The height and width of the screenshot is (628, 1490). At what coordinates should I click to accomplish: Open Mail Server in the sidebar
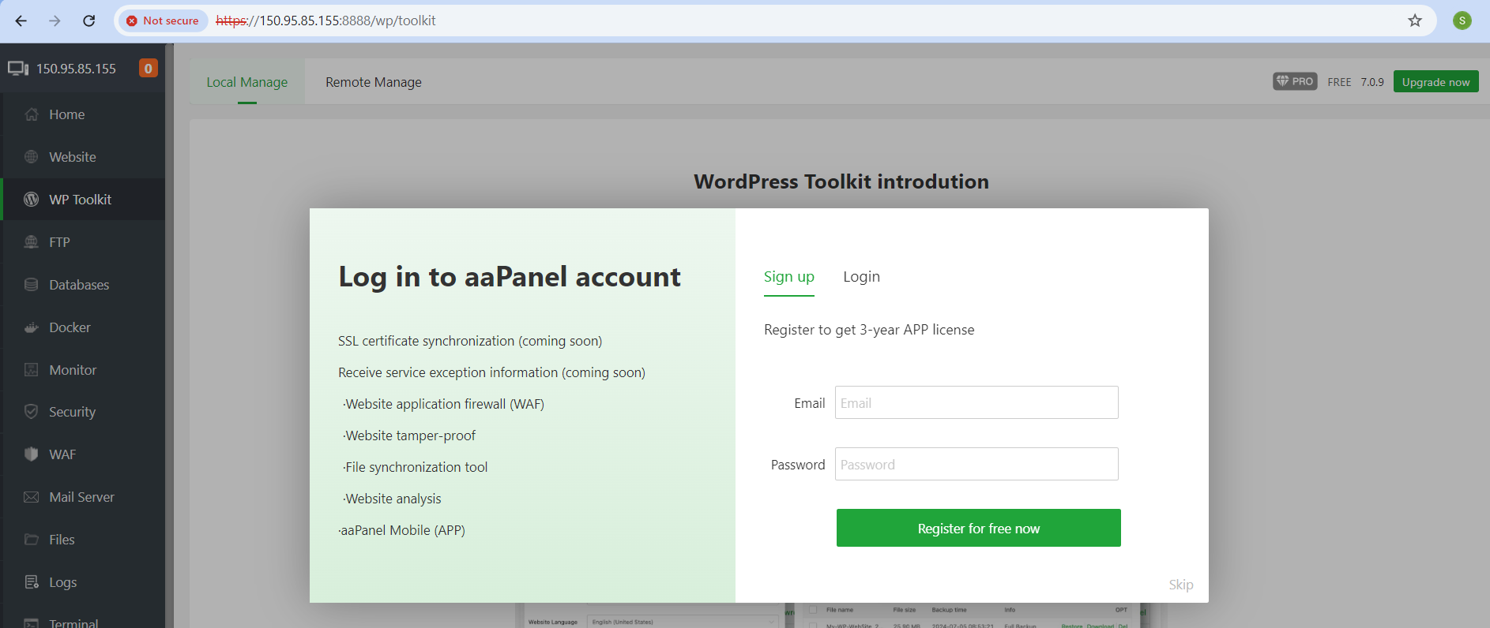tap(82, 497)
